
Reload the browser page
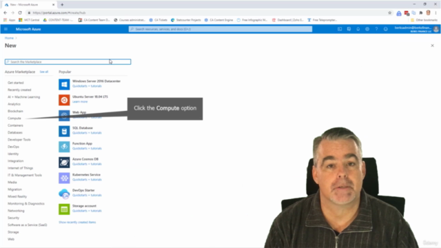coord(20,12)
